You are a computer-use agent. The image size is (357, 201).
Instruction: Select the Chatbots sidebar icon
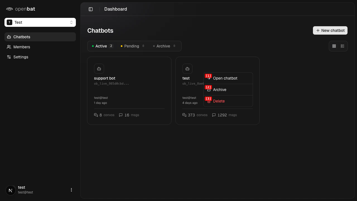[x=8, y=37]
